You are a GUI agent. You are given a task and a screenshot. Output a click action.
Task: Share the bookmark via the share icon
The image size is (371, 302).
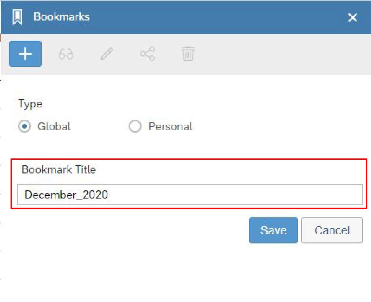click(x=147, y=54)
